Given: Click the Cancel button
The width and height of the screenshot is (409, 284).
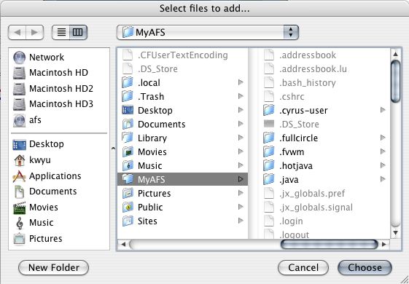Looking at the screenshot, I should click(x=303, y=267).
